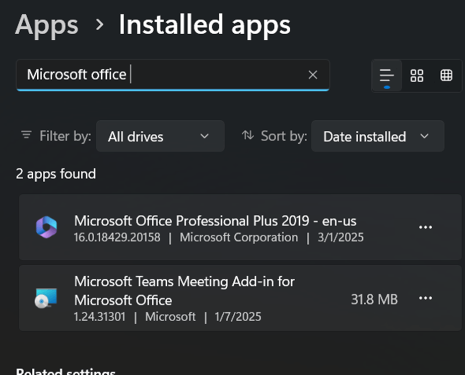465x375 pixels.
Task: Click the Microsoft Corporation publisher text
Action: [x=239, y=238]
